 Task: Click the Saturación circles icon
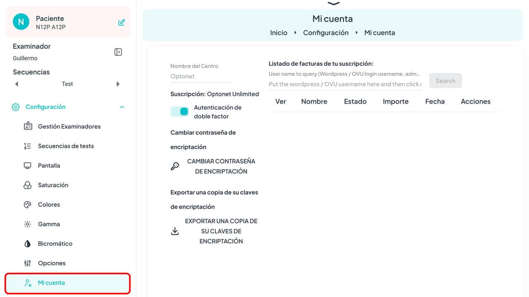[28, 185]
